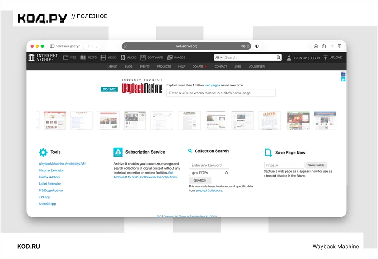Open Wayback Machine Availability API link

(62, 164)
